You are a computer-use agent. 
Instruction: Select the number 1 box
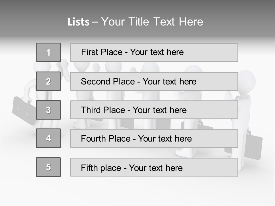pyautogui.click(x=48, y=52)
